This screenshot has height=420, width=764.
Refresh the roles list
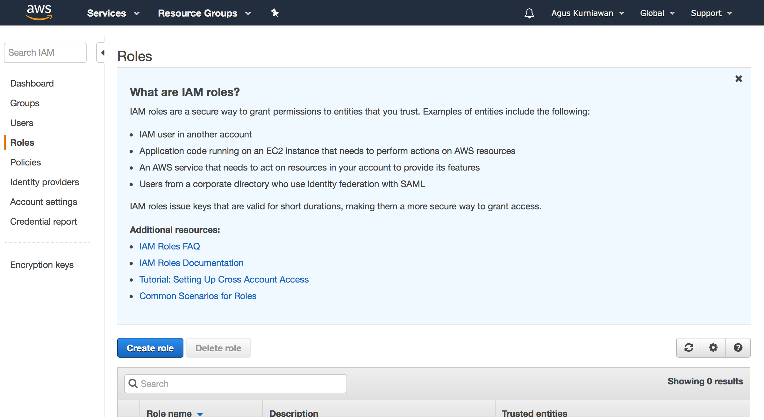[689, 347]
